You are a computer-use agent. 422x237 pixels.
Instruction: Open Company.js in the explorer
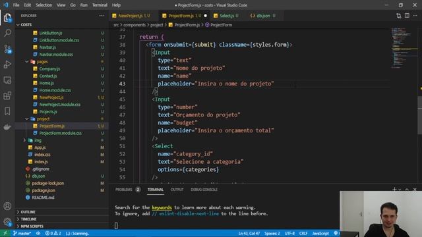coord(49,68)
